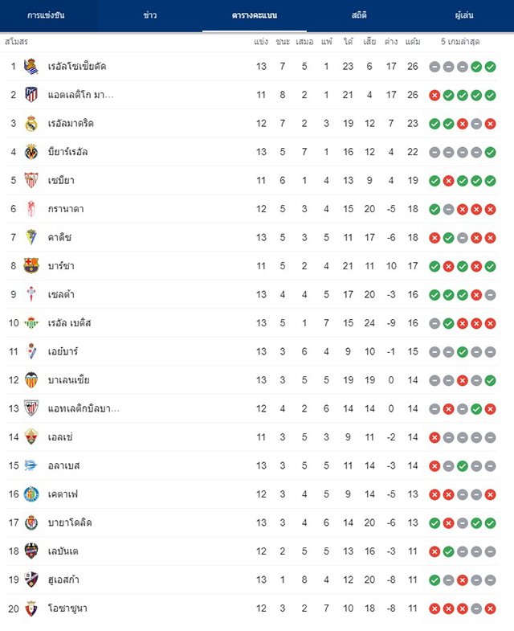Click the Real Madrid club crest

tap(31, 124)
